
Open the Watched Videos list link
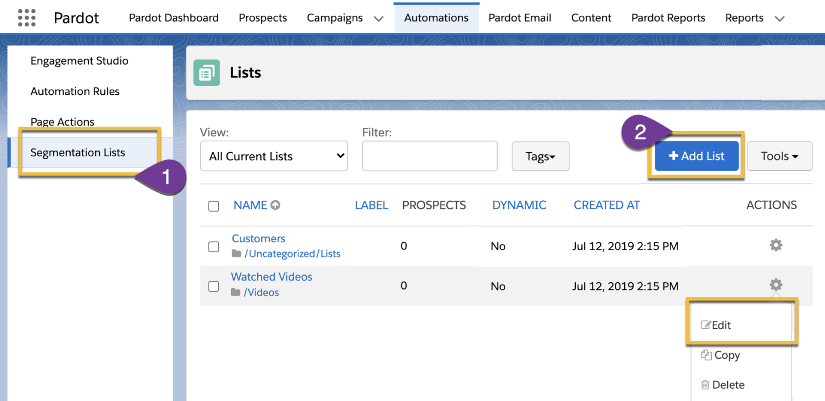(272, 277)
